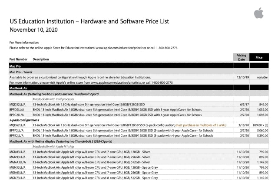278x180 pixels.
Task: Select part number MGN63LL/A
Action: (17, 173)
